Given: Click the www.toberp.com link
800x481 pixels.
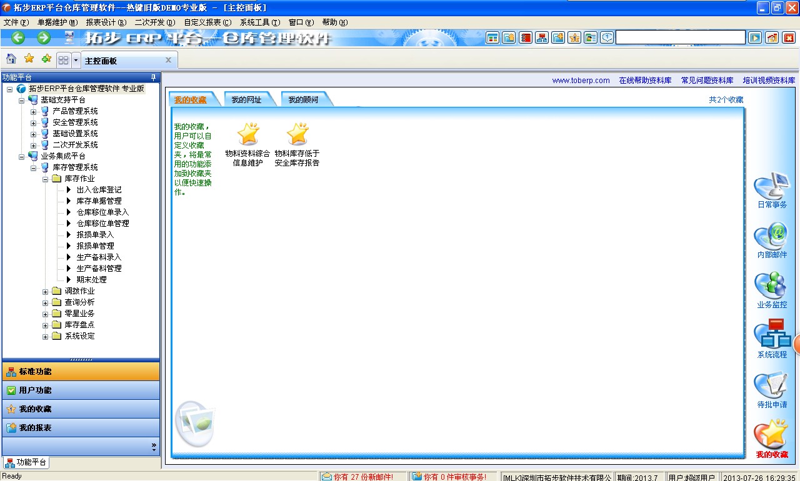Looking at the screenshot, I should pos(581,81).
